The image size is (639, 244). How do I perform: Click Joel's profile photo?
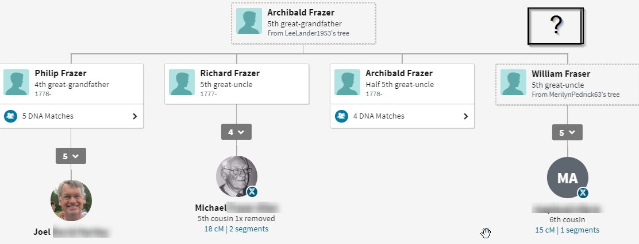tap(71, 201)
